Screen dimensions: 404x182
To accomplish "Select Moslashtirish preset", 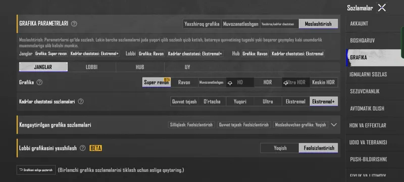I will point(318,24).
